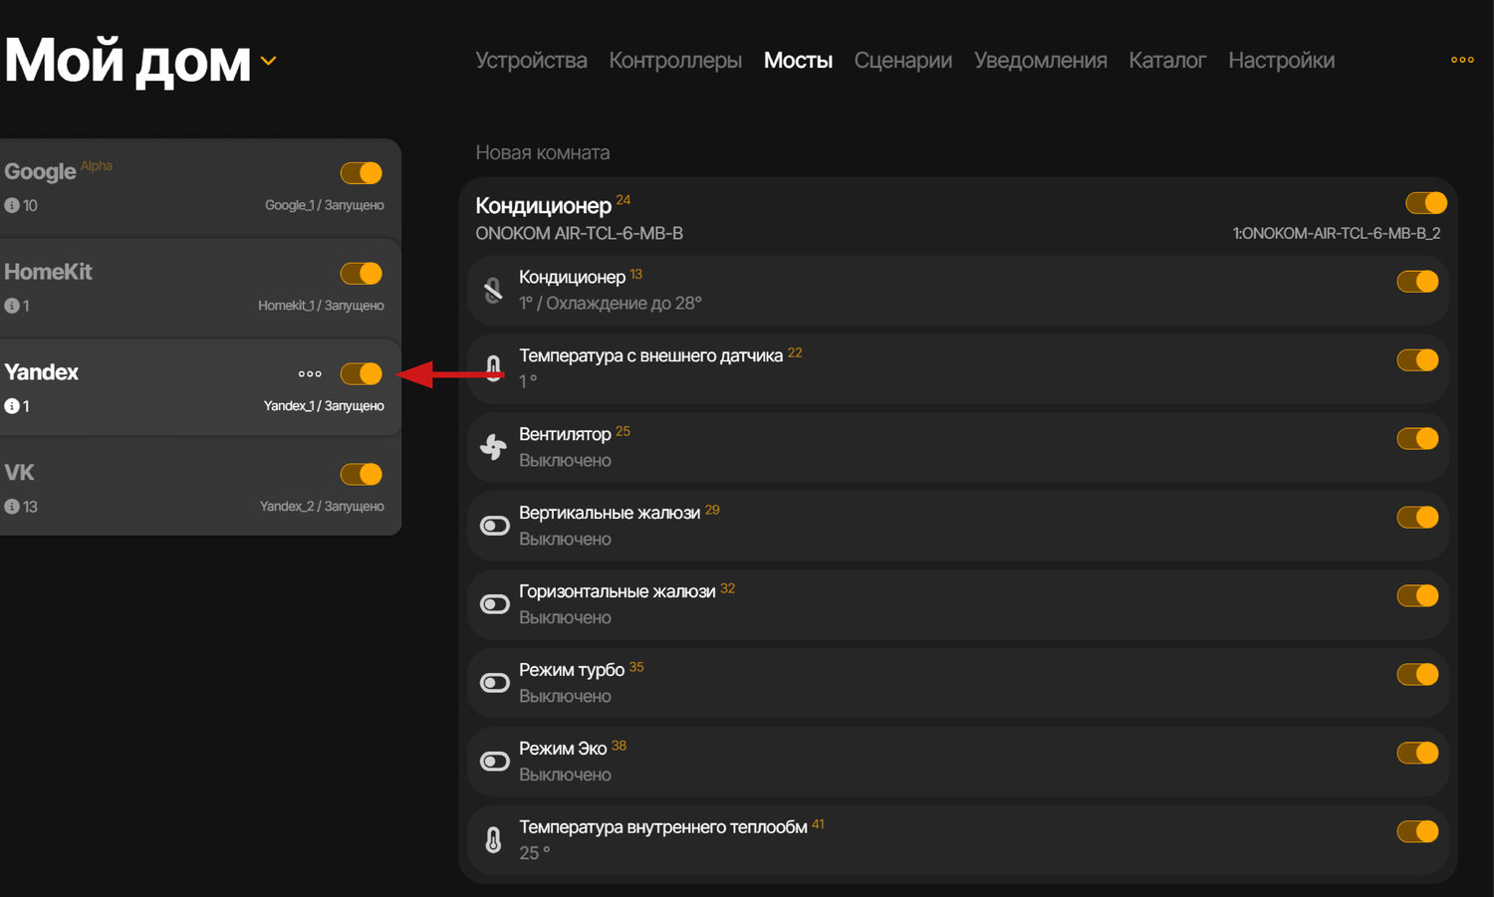Select the Yandex bridge card
Viewport: 1494px width, 897px height.
[200, 387]
